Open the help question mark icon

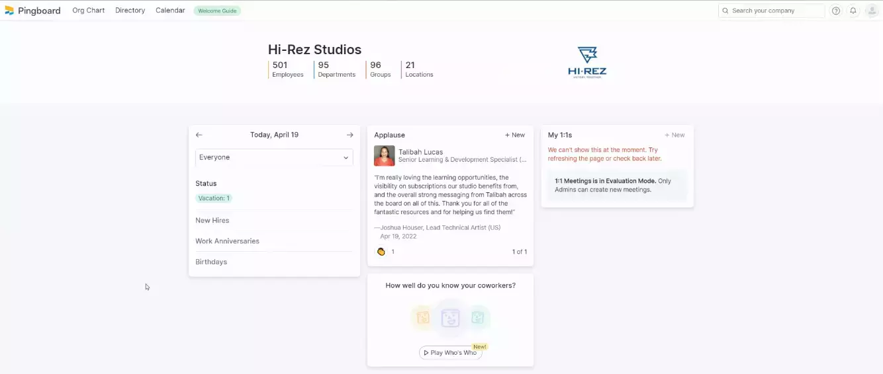point(836,11)
